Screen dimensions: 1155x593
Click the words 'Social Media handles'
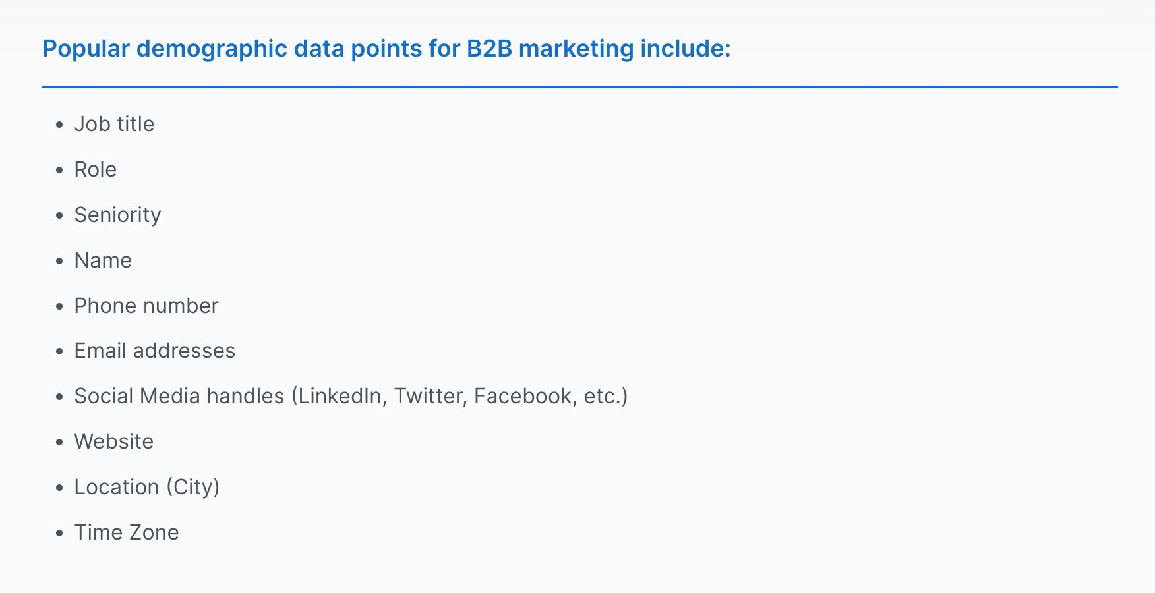[x=179, y=396]
